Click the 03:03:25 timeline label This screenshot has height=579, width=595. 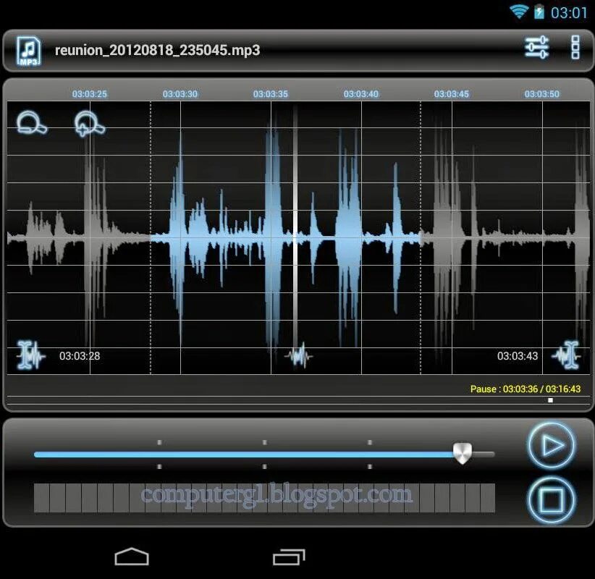point(90,93)
